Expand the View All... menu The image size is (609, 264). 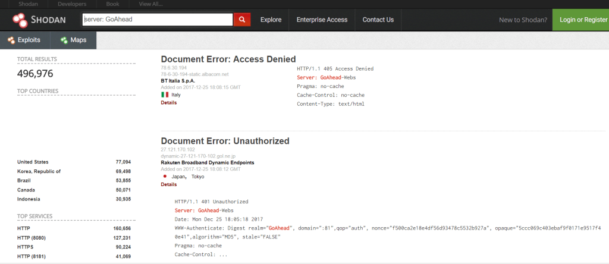tap(150, 4)
